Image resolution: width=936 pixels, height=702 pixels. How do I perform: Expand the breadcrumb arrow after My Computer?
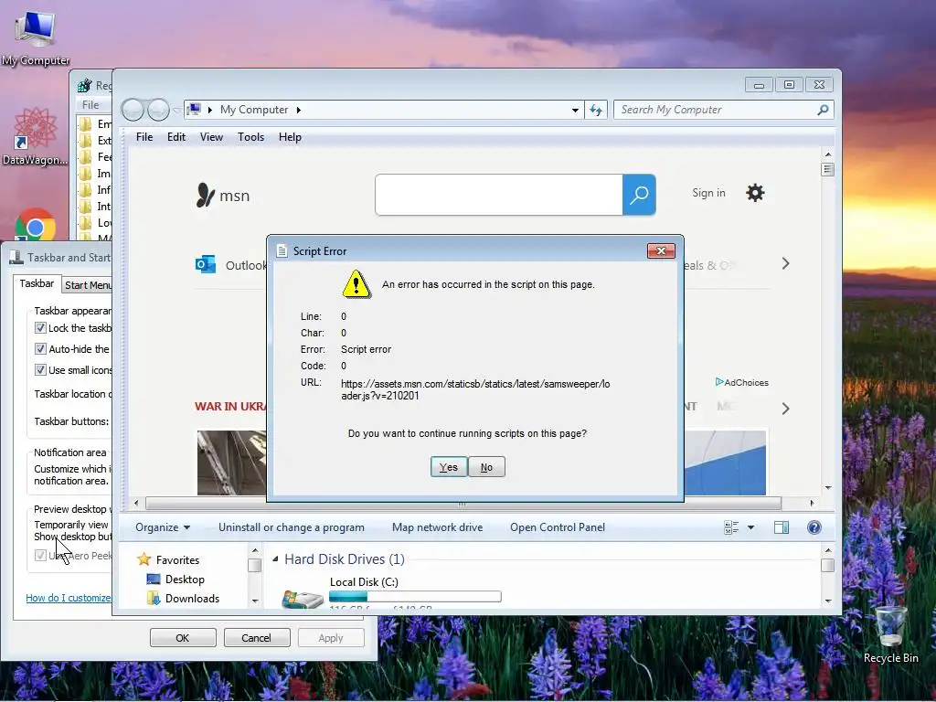[299, 110]
